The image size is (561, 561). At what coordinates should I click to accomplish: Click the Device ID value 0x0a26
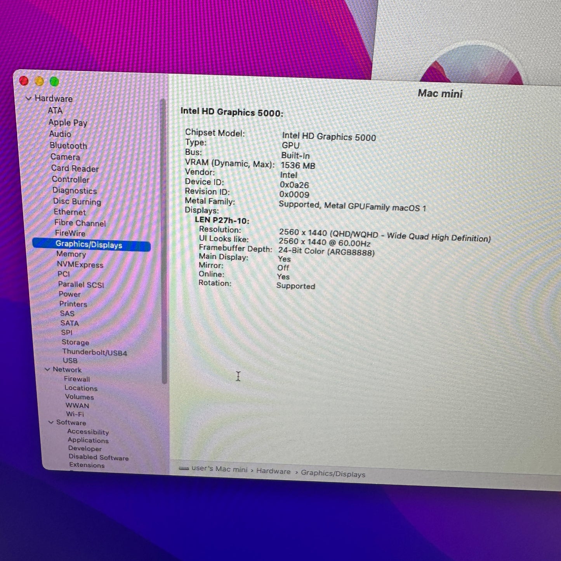(294, 185)
